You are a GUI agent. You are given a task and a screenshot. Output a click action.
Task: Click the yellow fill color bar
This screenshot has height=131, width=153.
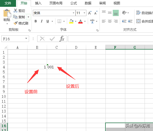71,23
